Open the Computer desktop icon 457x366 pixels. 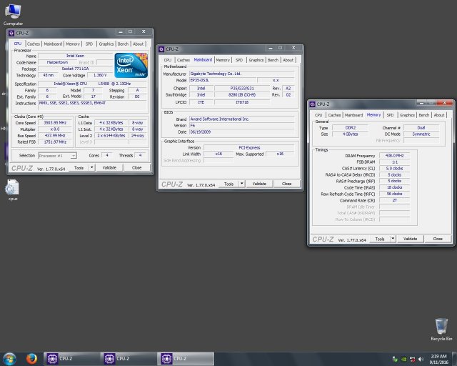click(x=13, y=13)
